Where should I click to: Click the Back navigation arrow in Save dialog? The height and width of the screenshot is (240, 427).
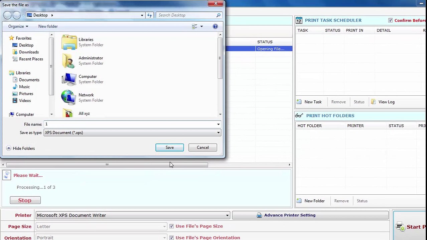click(x=7, y=15)
